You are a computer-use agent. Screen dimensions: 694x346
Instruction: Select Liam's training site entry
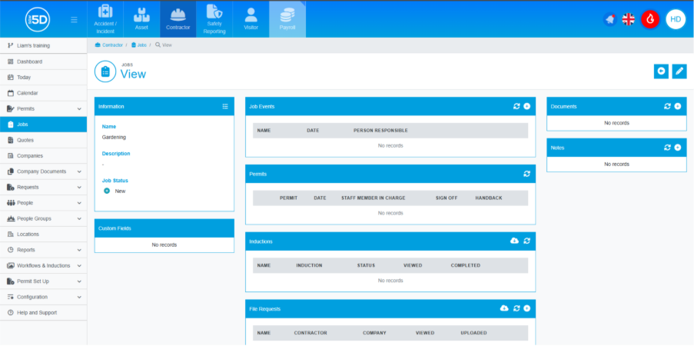click(43, 45)
